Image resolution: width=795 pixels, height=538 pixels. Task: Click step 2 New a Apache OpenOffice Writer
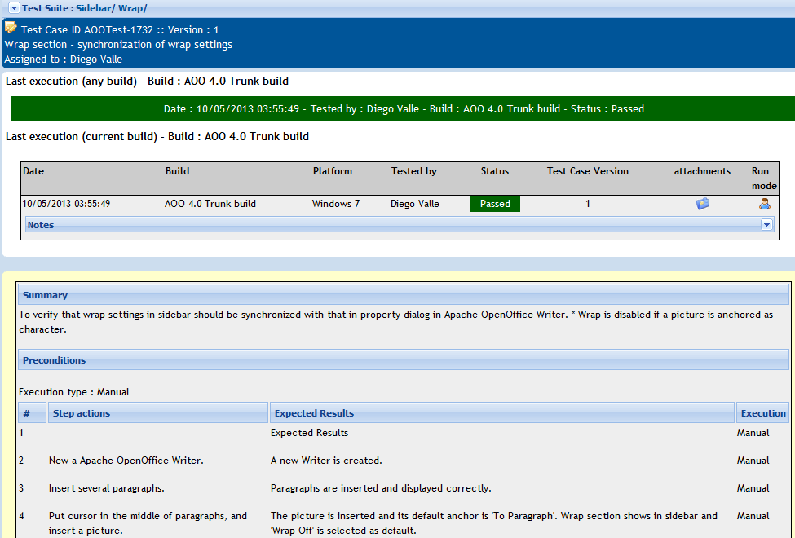[x=126, y=461]
